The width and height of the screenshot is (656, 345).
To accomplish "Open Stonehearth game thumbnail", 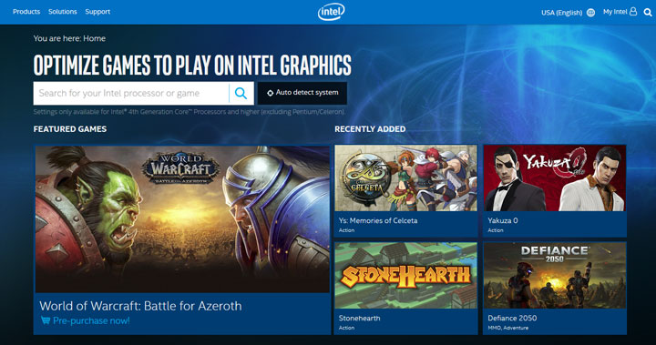I will [x=405, y=276].
